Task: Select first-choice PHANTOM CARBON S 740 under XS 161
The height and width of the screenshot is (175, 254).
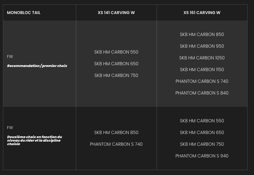Action: 202,81
